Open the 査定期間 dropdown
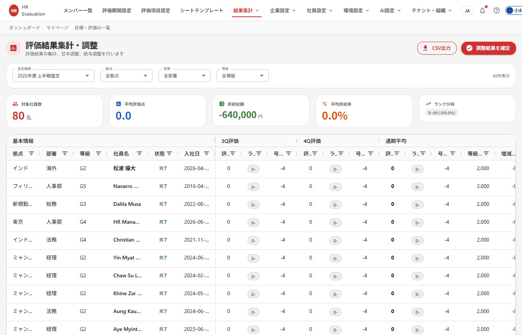Image resolution: width=522 pixels, height=335 pixels. 53,76
